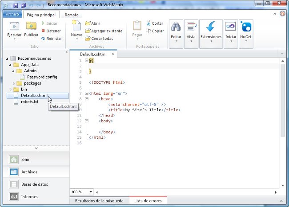Open the Bases de datos workspace
The image size is (289, 207).
(35, 184)
